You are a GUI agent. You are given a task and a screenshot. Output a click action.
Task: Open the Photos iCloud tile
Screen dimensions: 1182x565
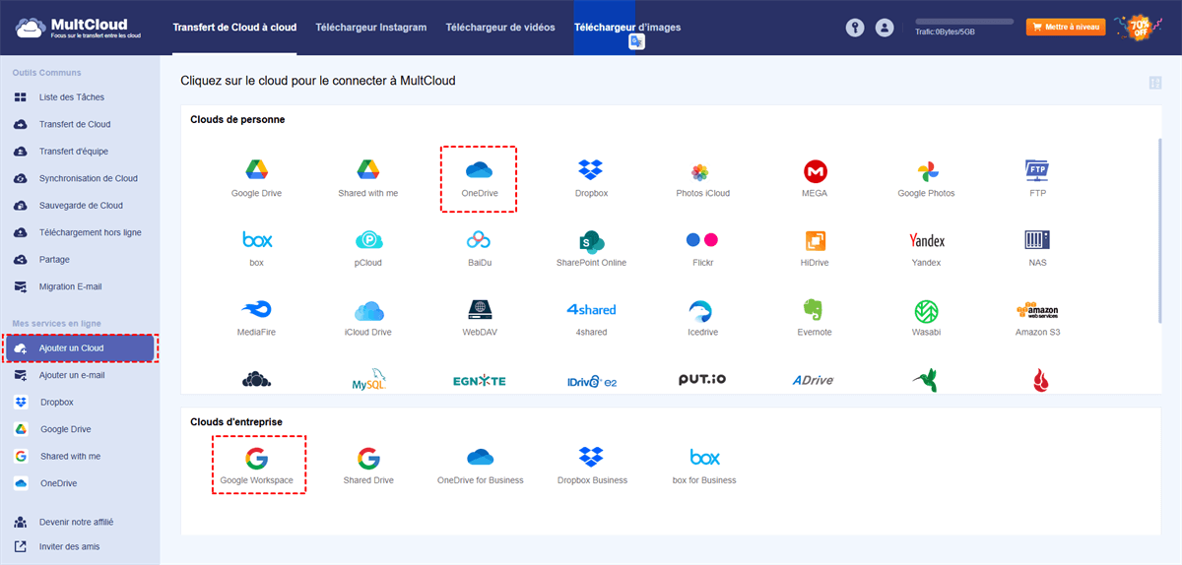[702, 178]
